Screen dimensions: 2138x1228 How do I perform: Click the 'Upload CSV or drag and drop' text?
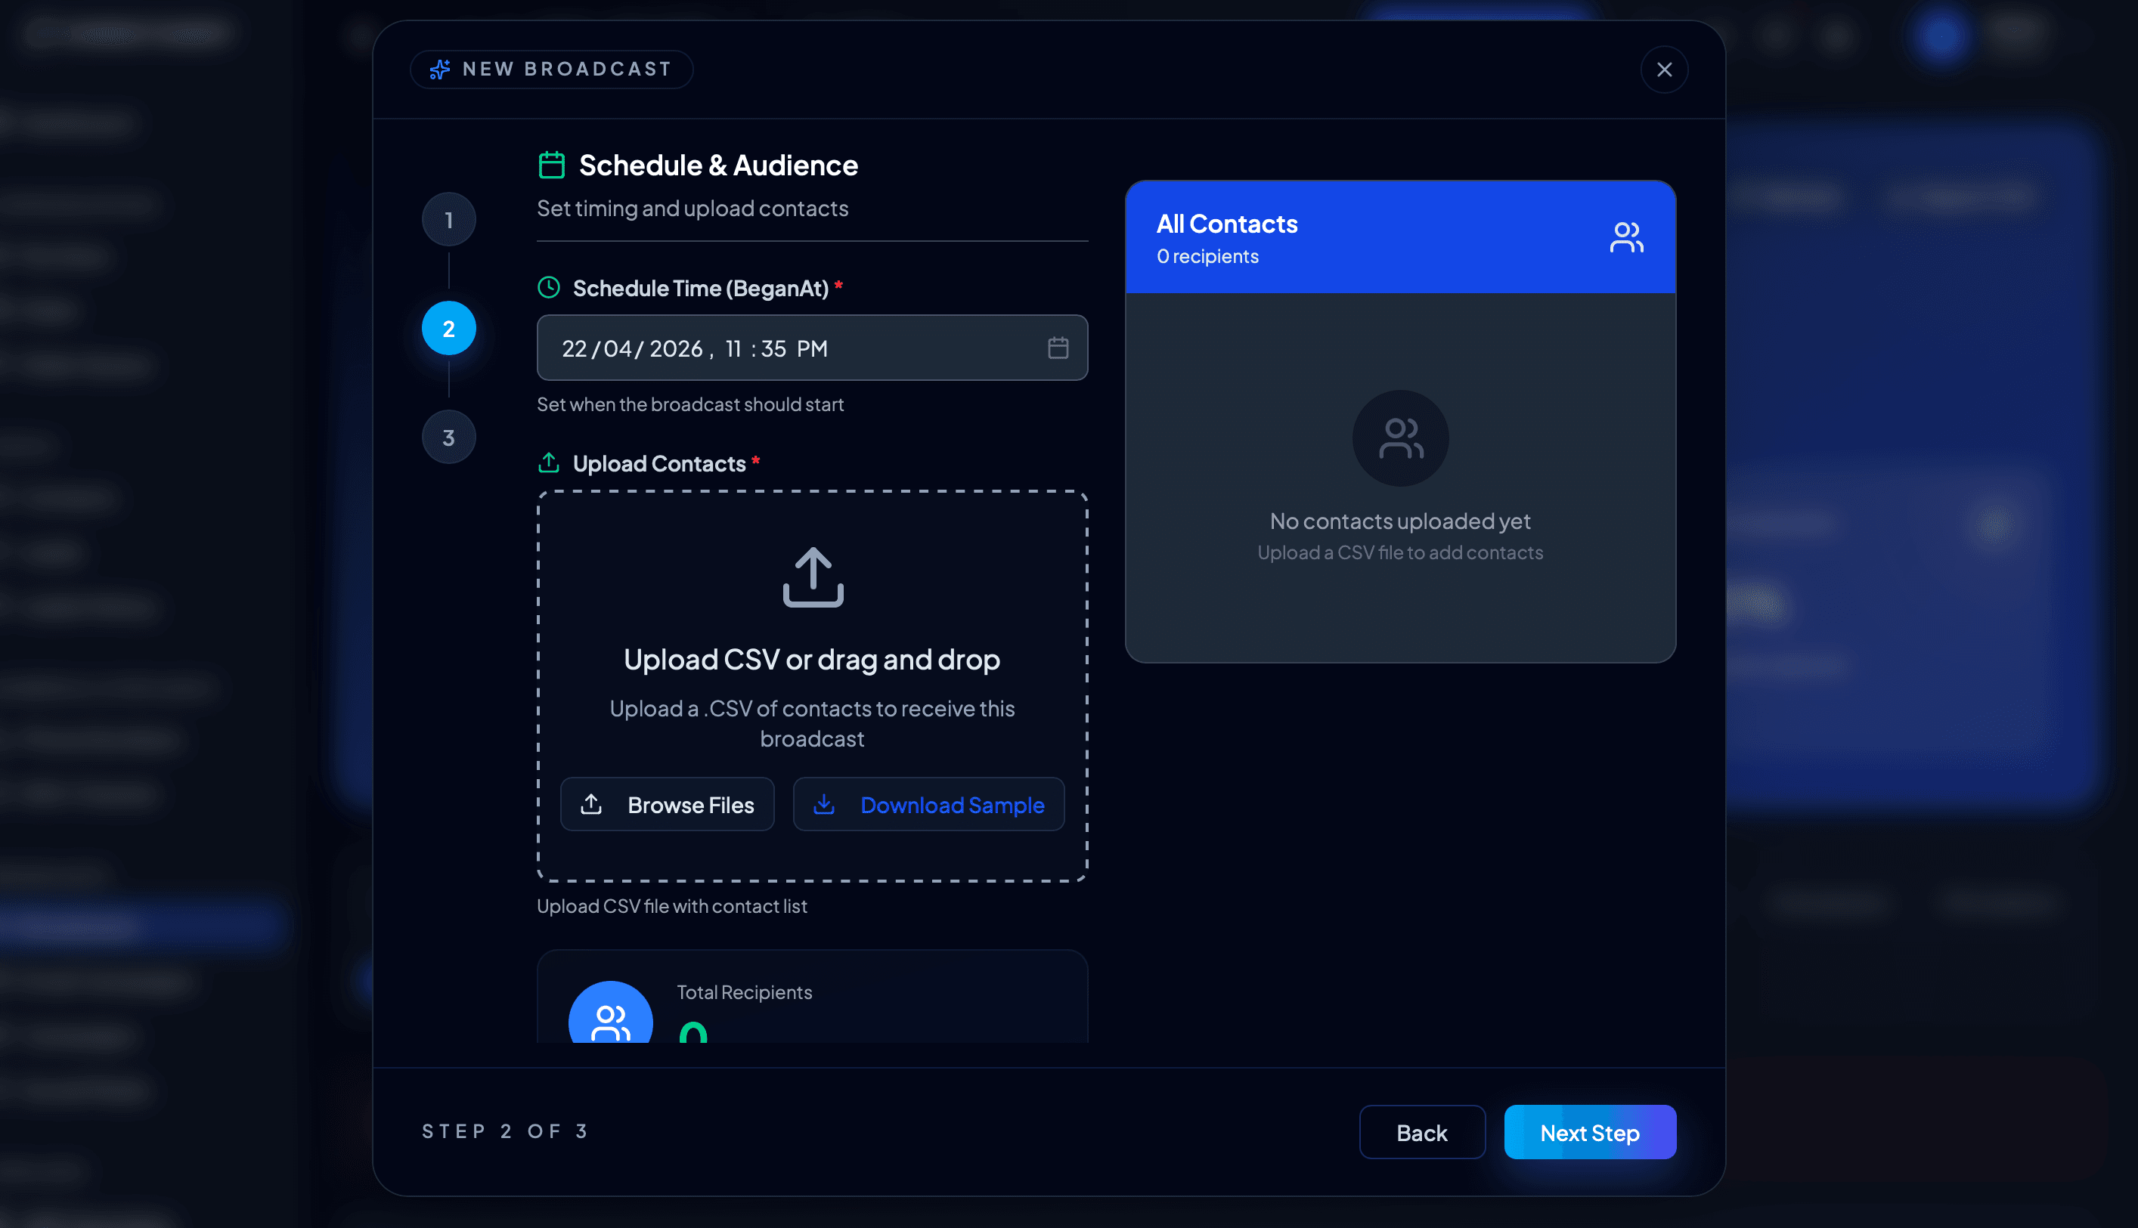coord(812,659)
